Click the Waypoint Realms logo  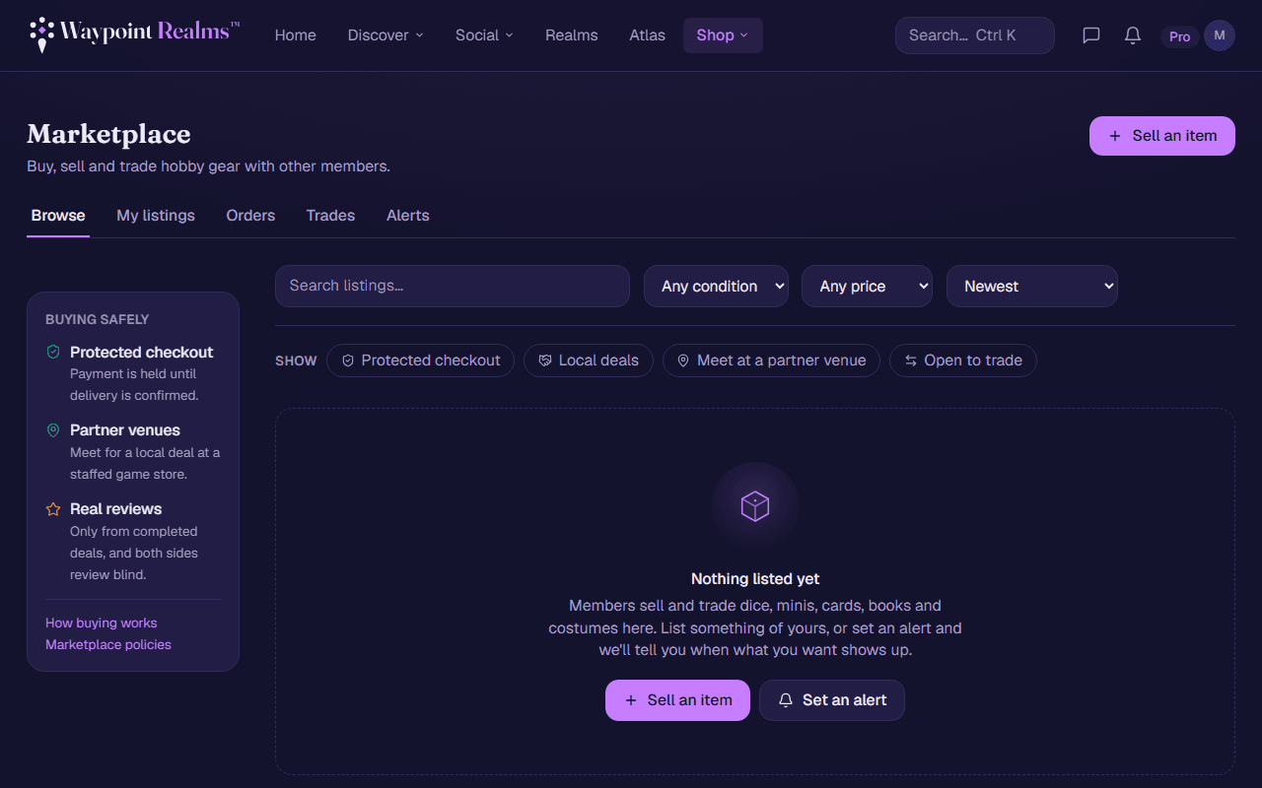pos(134,34)
